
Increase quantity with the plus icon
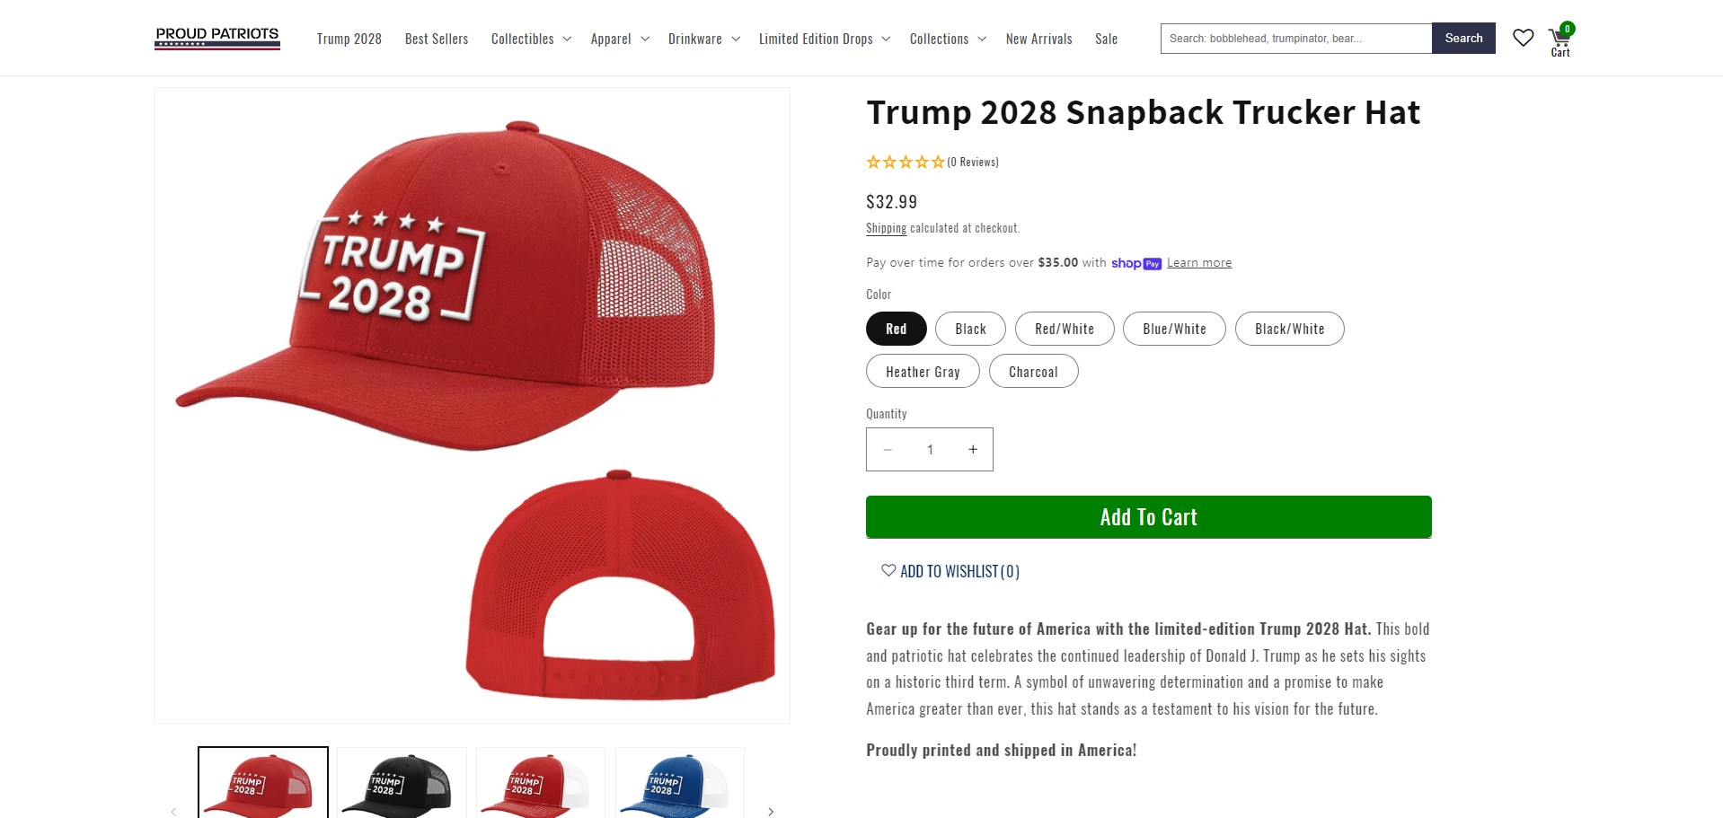(x=972, y=449)
